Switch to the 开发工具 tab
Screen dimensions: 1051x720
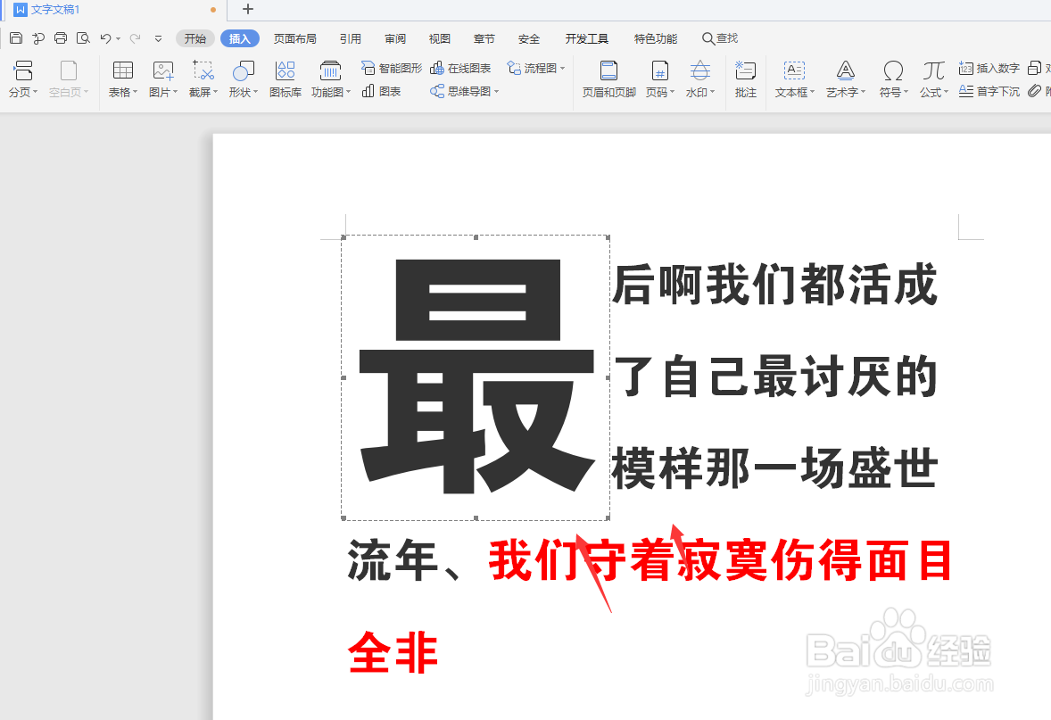[586, 39]
